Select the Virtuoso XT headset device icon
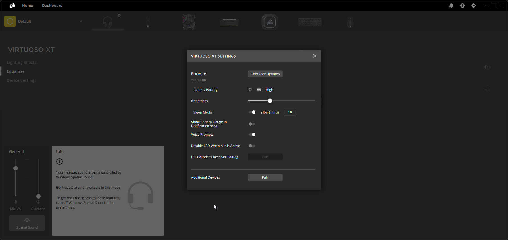This screenshot has height=240, width=508. pyautogui.click(x=108, y=22)
